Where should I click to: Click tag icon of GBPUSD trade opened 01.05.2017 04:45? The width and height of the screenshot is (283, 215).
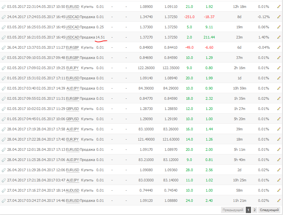point(4,119)
